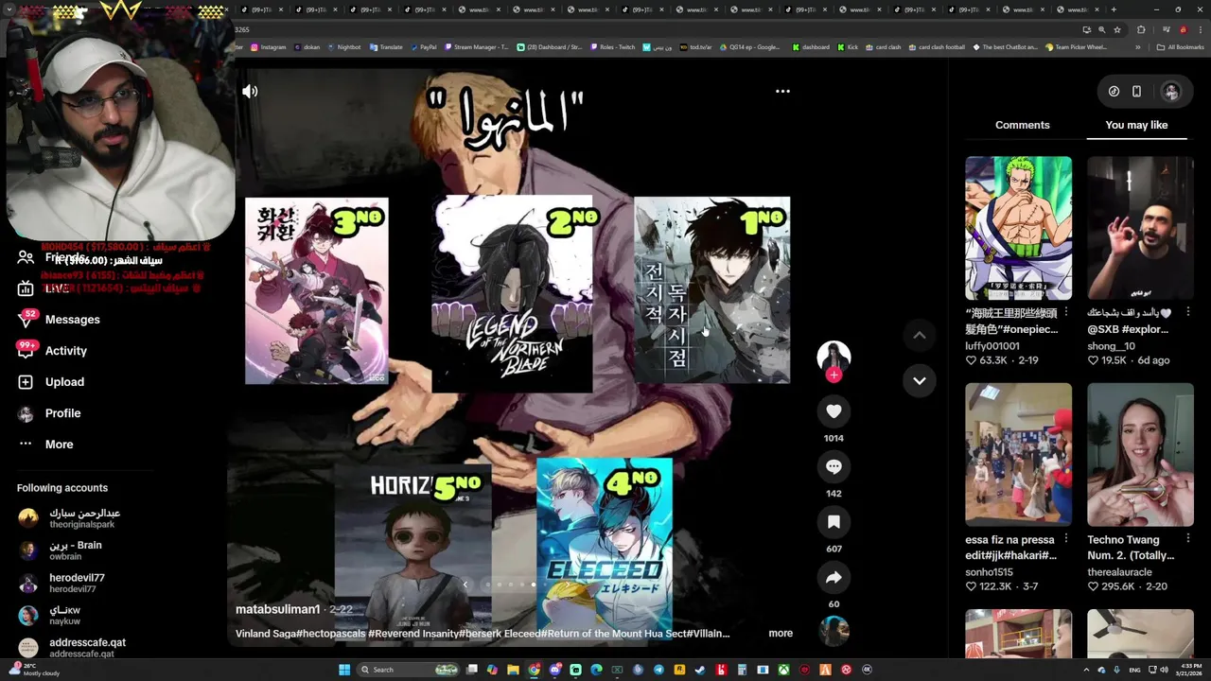Open the music disc avatar below the share button
Image resolution: width=1211 pixels, height=681 pixels.
(x=834, y=630)
